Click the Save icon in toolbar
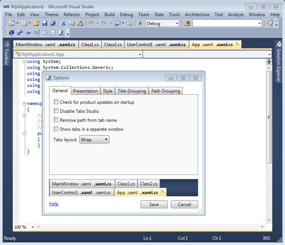The height and width of the screenshot is (245, 285). tap(45, 23)
